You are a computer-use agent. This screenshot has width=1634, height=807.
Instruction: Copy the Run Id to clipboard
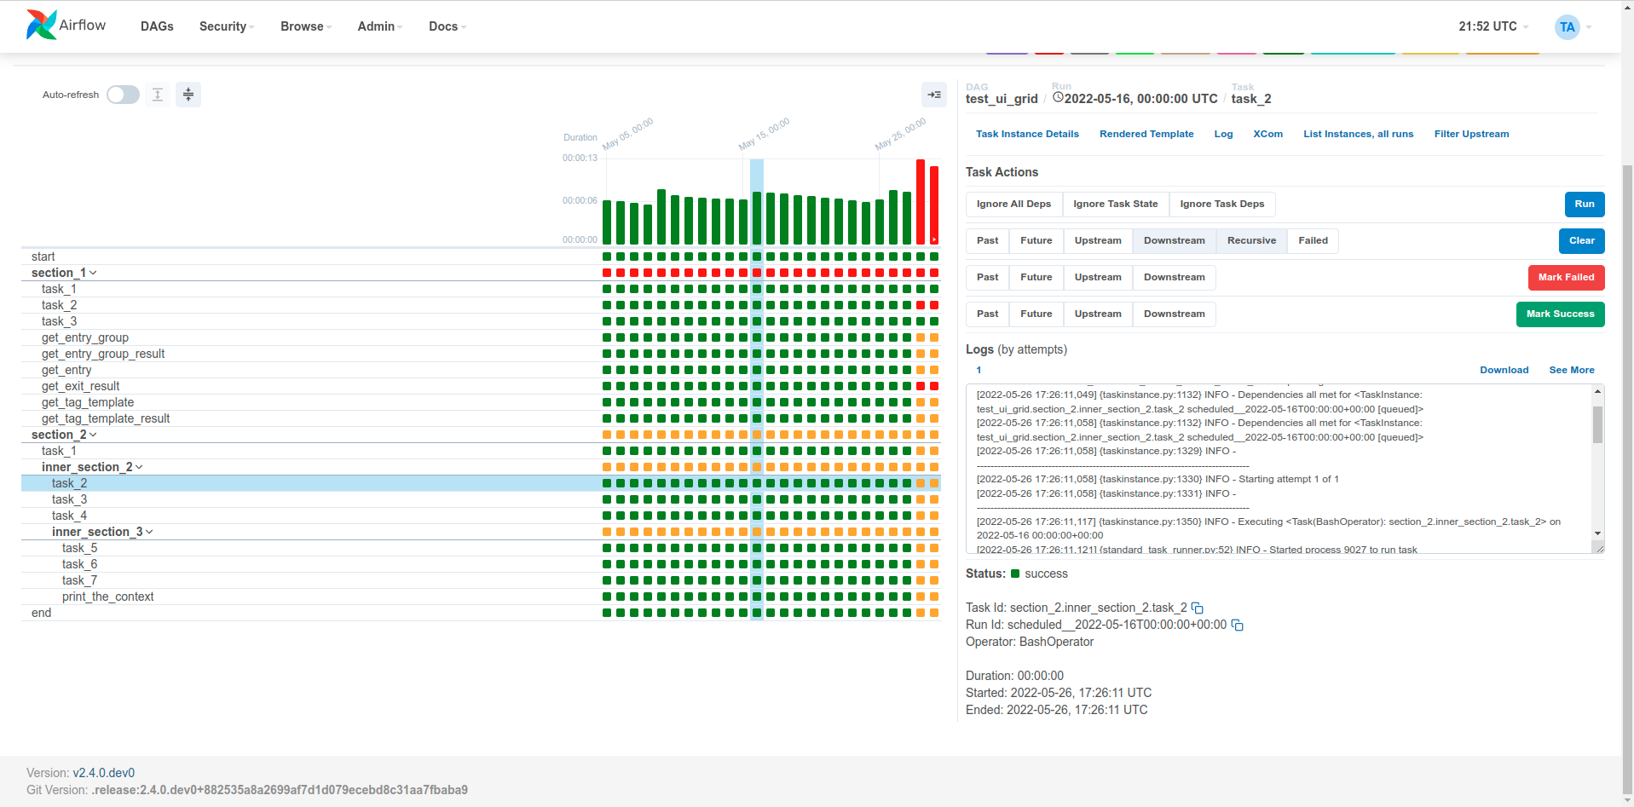pos(1238,625)
